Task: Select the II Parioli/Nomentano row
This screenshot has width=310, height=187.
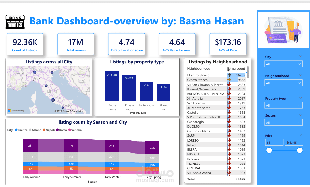Action: coord(216,89)
